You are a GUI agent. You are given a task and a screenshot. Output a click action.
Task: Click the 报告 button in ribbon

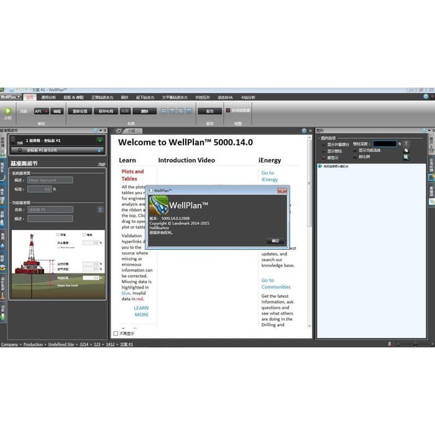tap(210, 111)
